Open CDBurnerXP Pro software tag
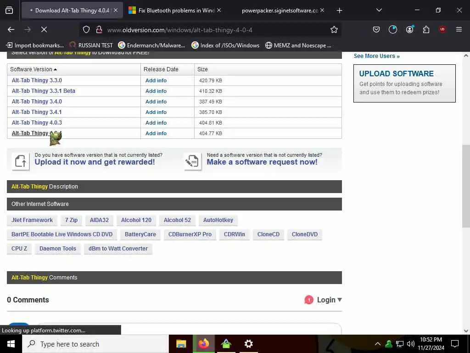Image resolution: width=470 pixels, height=353 pixels. coord(190,234)
